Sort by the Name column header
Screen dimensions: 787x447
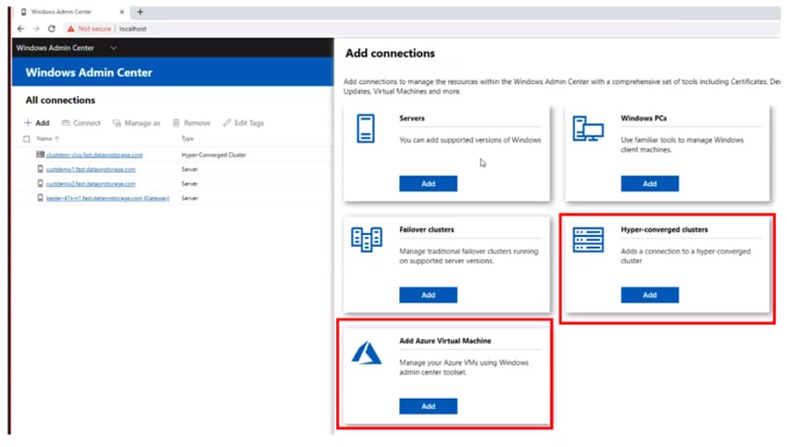click(47, 139)
